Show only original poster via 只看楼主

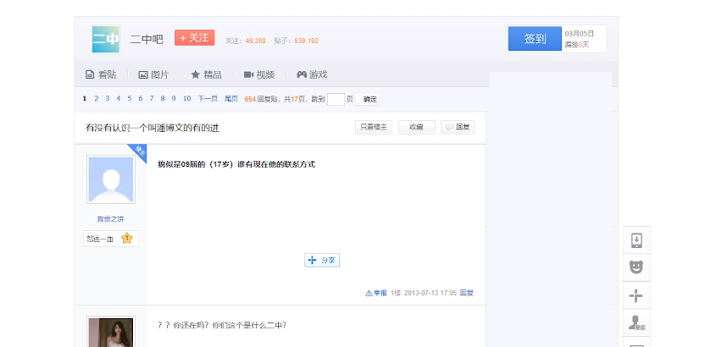(x=374, y=127)
